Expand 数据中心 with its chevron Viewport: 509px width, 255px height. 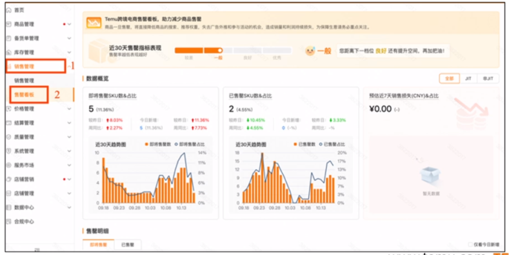(x=69, y=208)
